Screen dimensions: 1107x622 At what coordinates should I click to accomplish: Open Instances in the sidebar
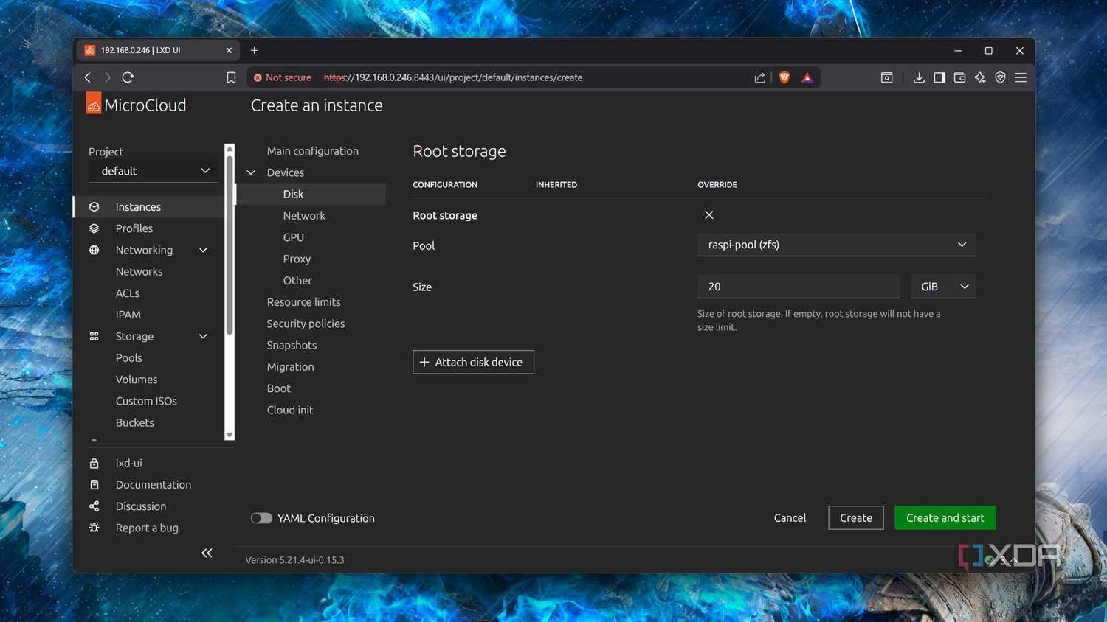[148, 207]
